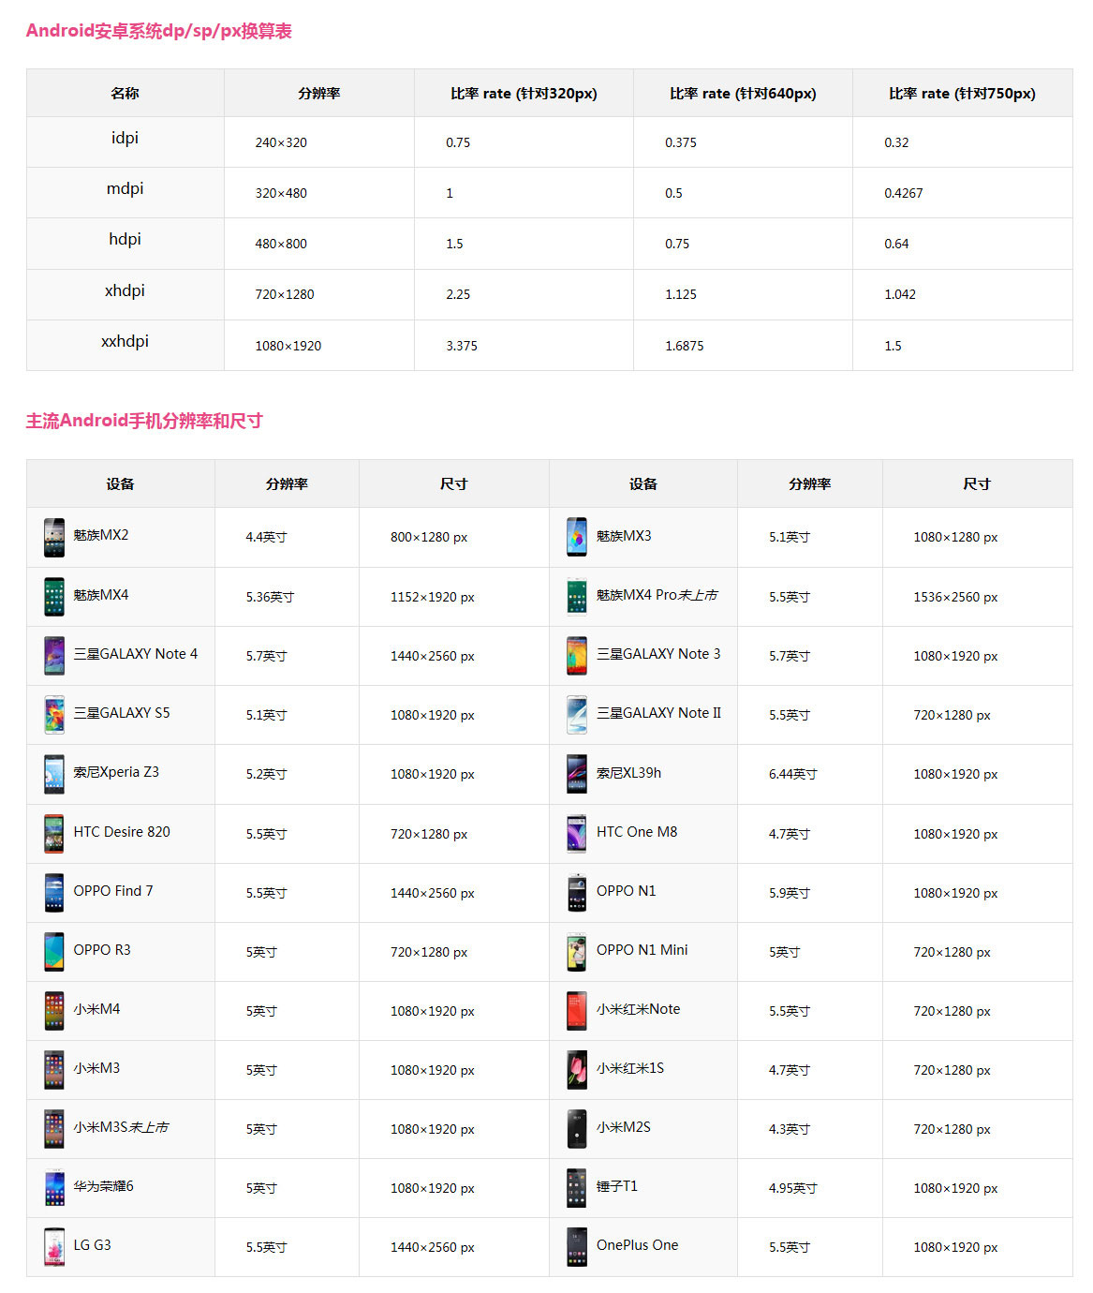Image resolution: width=1093 pixels, height=1293 pixels.
Task: Click the 小米M3 phone image
Action: click(54, 1070)
